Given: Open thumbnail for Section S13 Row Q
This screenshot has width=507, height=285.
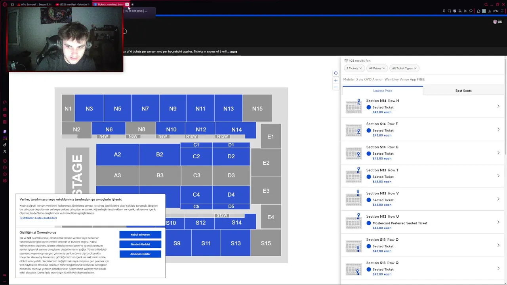Looking at the screenshot, I should [354, 269].
